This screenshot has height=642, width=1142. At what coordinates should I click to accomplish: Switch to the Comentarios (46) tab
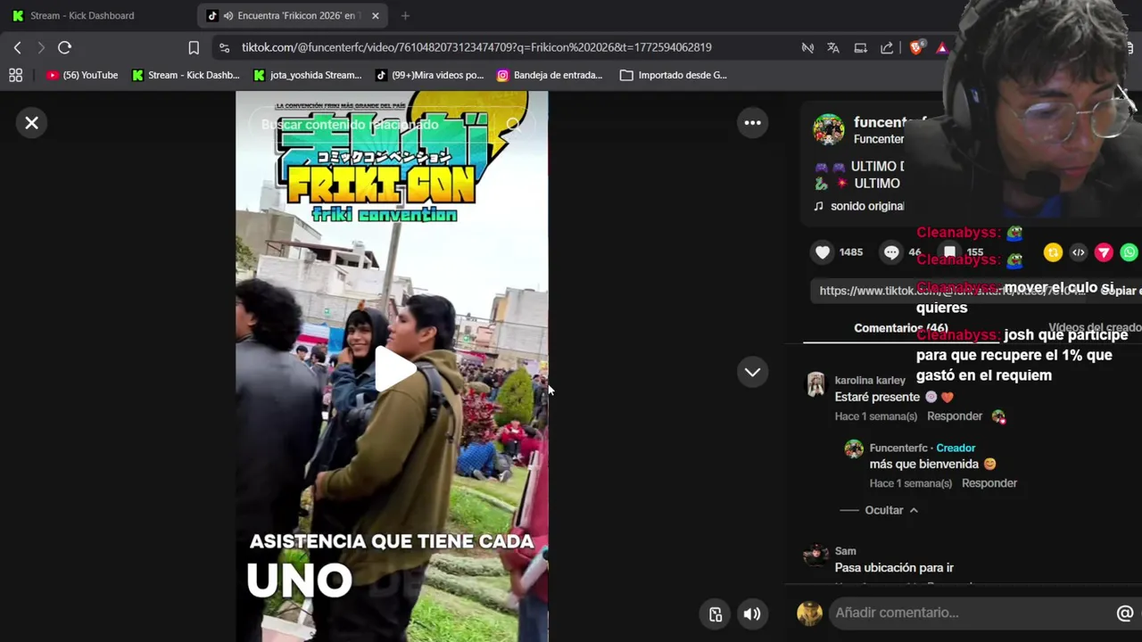pos(900,328)
